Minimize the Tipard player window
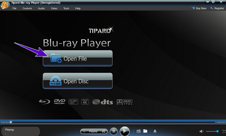Image resolution: width=226 pixels, height=136 pixels. tap(208, 2)
